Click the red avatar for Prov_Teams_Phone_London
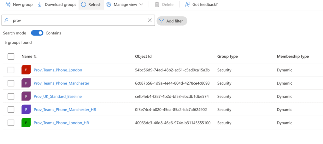 pos(26,70)
